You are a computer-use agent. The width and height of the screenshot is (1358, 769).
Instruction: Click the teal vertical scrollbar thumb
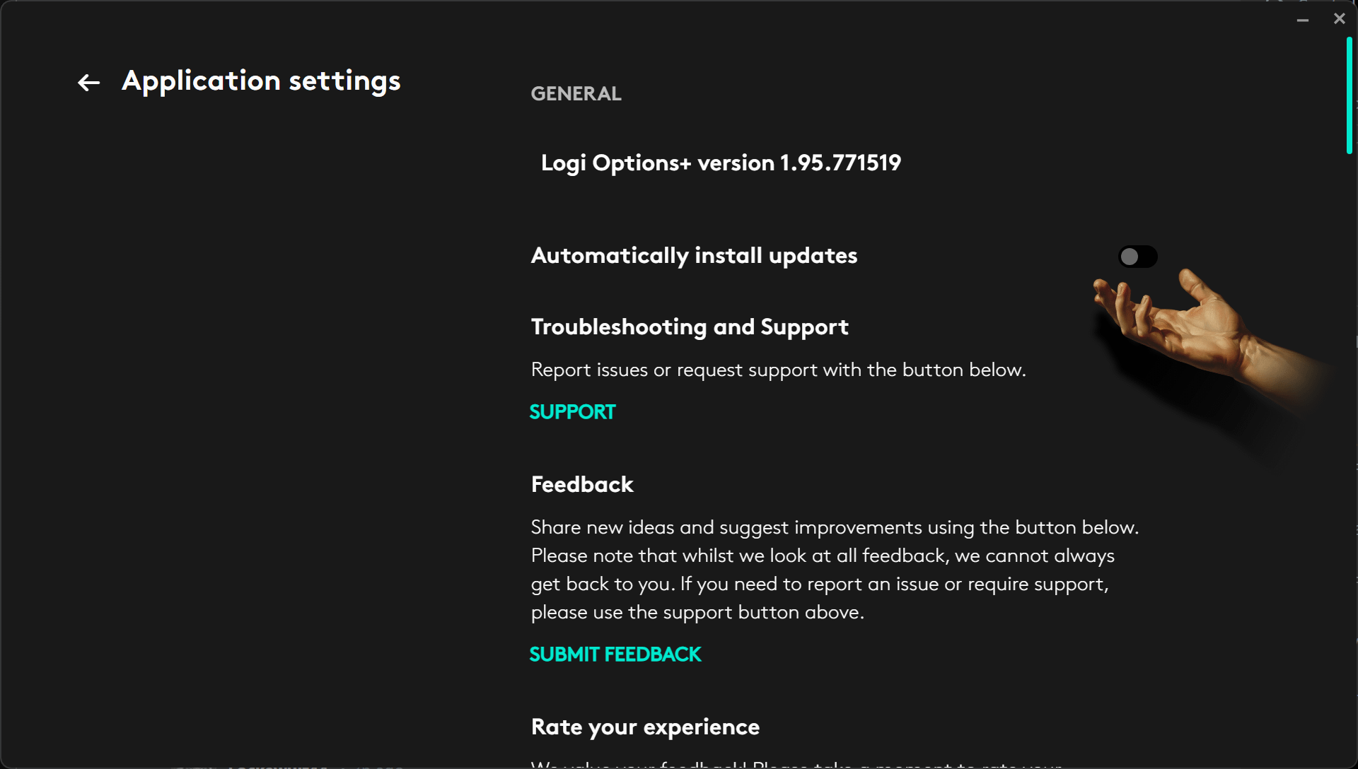coord(1350,95)
